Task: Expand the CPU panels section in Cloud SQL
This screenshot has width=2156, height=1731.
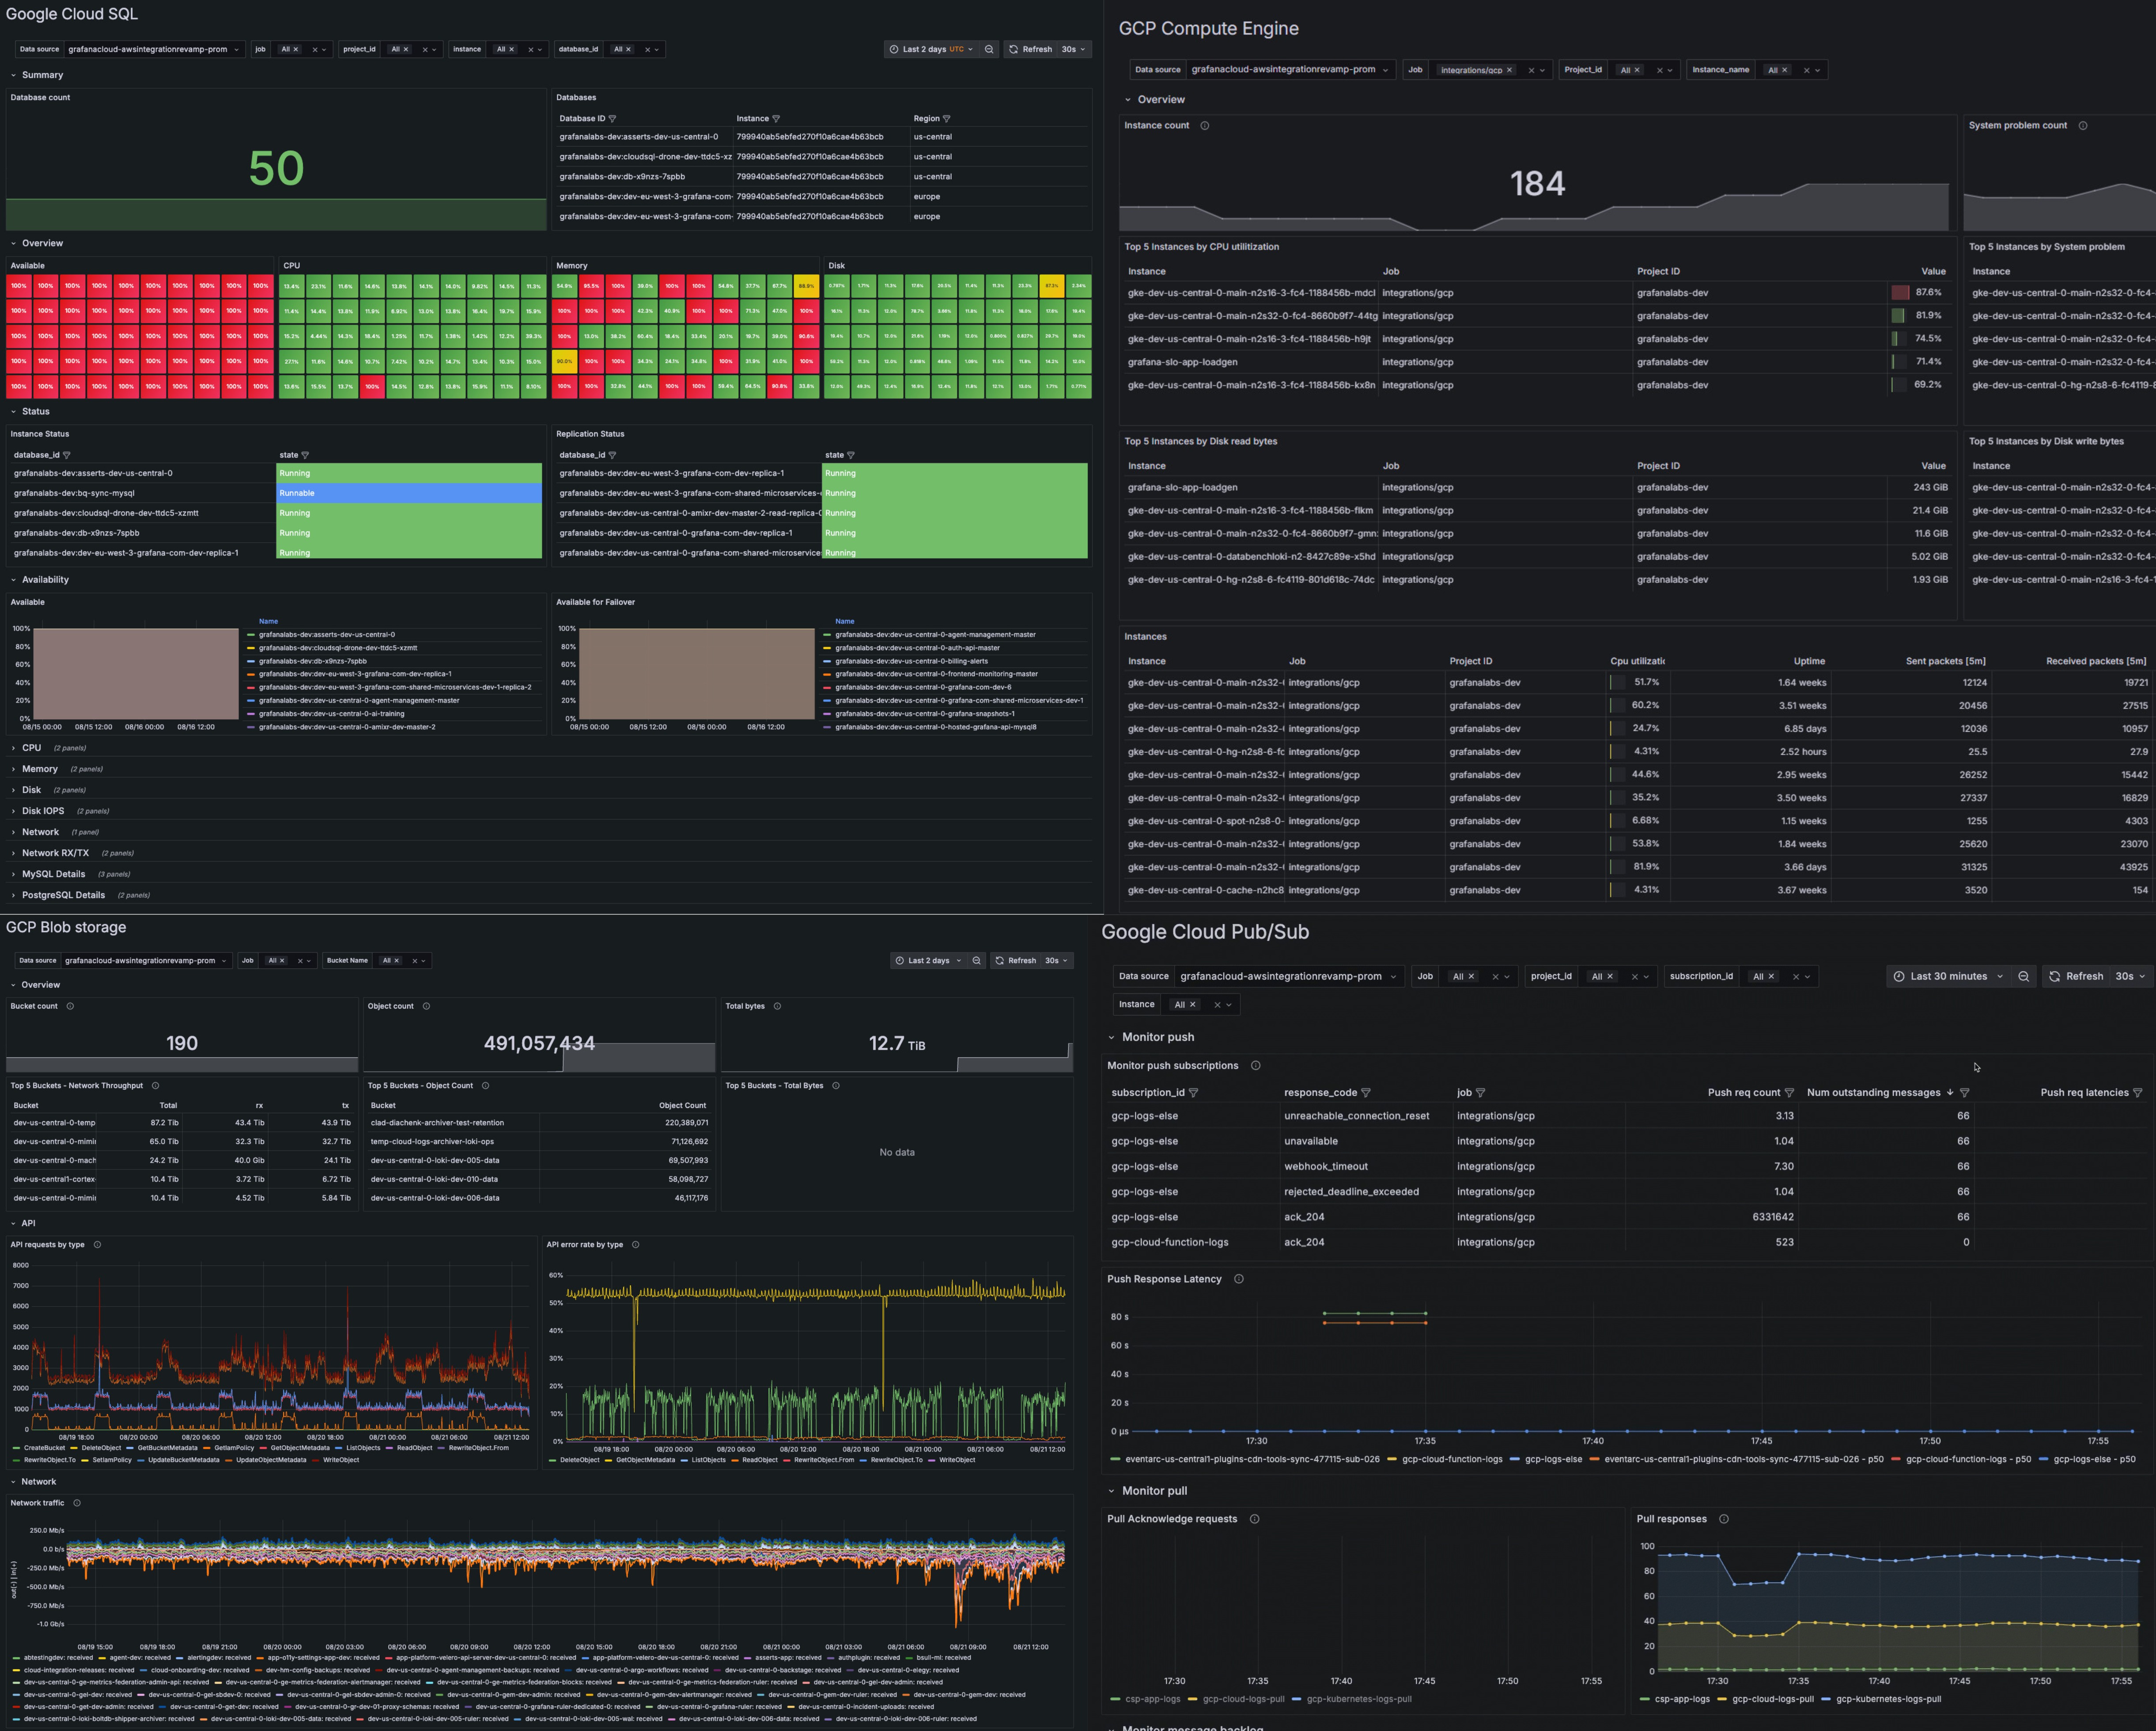Action: (x=30, y=747)
